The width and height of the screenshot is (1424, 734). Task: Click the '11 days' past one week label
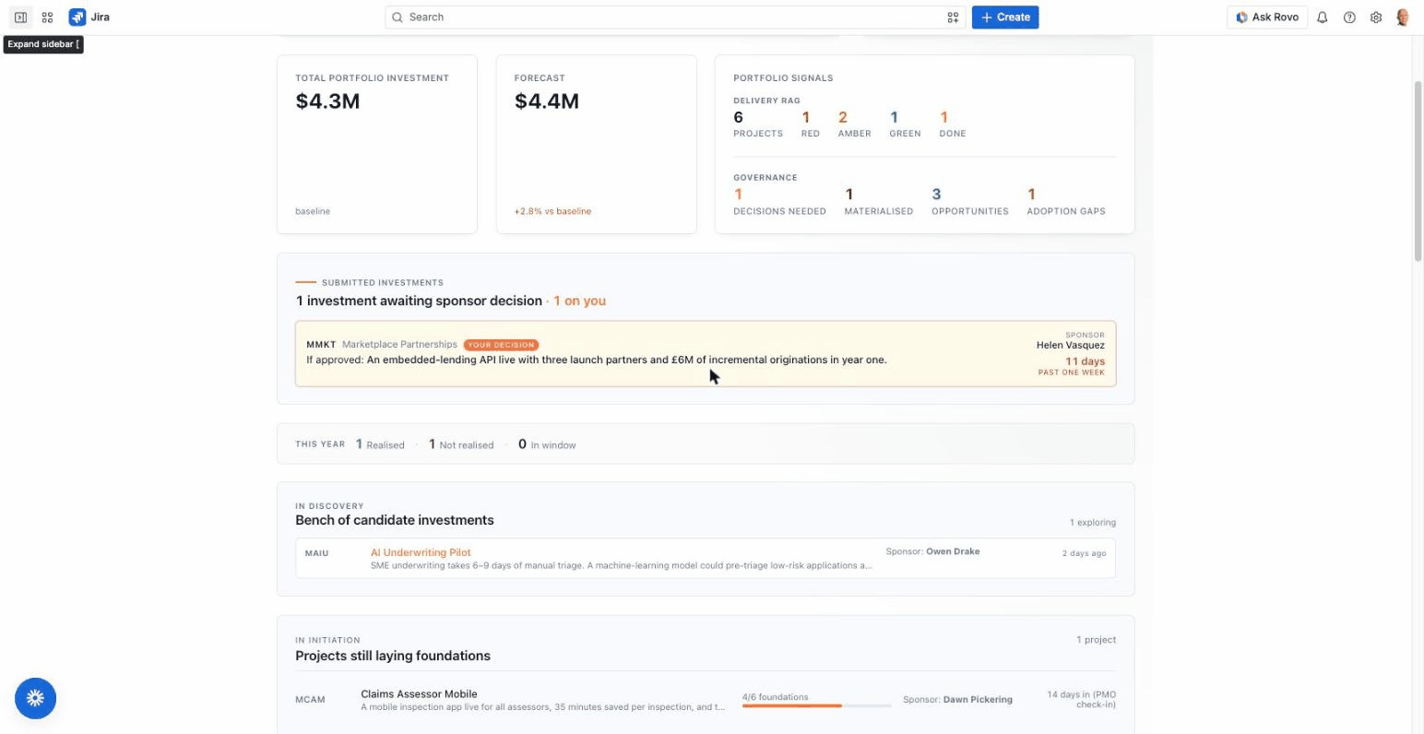(x=1085, y=361)
